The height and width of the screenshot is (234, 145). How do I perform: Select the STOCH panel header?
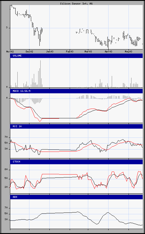pos(76,162)
